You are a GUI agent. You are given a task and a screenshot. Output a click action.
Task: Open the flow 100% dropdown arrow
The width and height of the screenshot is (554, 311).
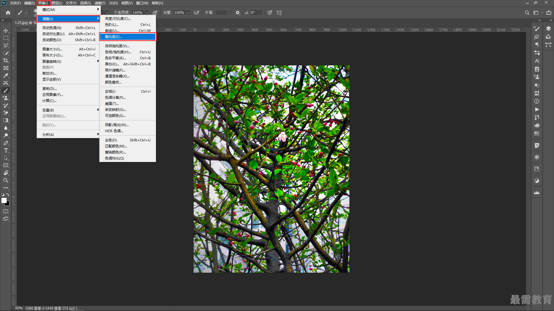click(x=188, y=13)
